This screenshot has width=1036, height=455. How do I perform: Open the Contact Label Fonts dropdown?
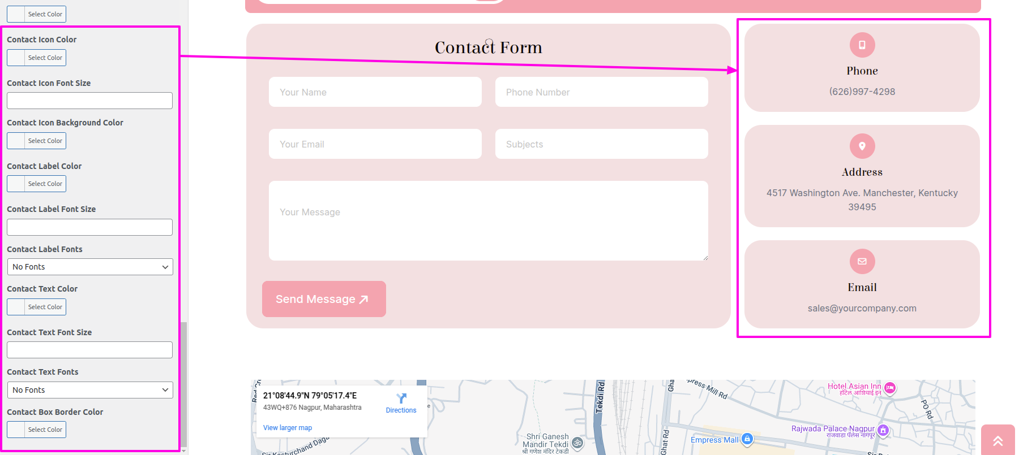tap(90, 267)
